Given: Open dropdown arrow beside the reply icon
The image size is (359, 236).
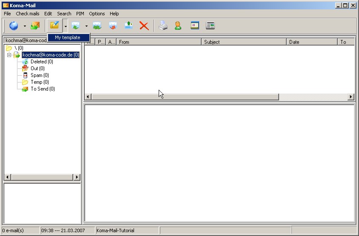Looking at the screenshot, I should click(x=86, y=26).
